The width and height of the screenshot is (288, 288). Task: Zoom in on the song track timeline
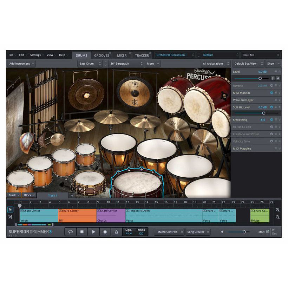click(277, 210)
